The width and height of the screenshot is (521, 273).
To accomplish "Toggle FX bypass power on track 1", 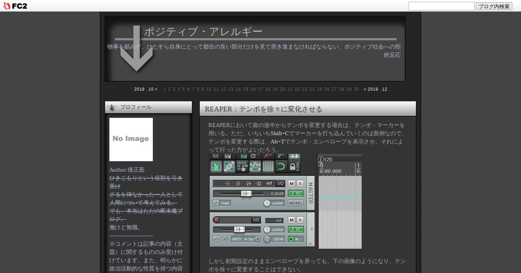I will (x=301, y=230).
